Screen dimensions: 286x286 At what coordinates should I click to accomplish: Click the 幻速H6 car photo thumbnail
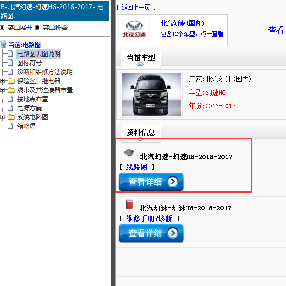tap(151, 94)
